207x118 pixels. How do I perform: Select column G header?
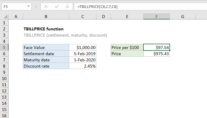pyautogui.click(x=182, y=17)
